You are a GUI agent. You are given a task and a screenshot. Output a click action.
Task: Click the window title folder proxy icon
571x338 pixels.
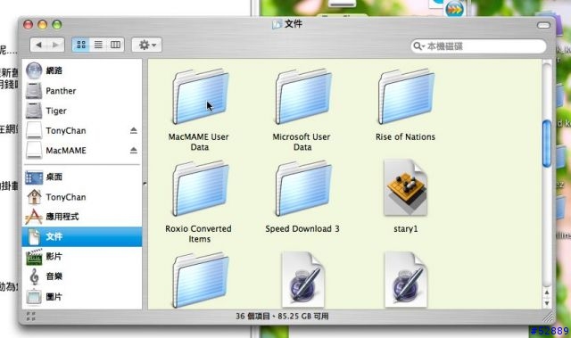coord(277,24)
